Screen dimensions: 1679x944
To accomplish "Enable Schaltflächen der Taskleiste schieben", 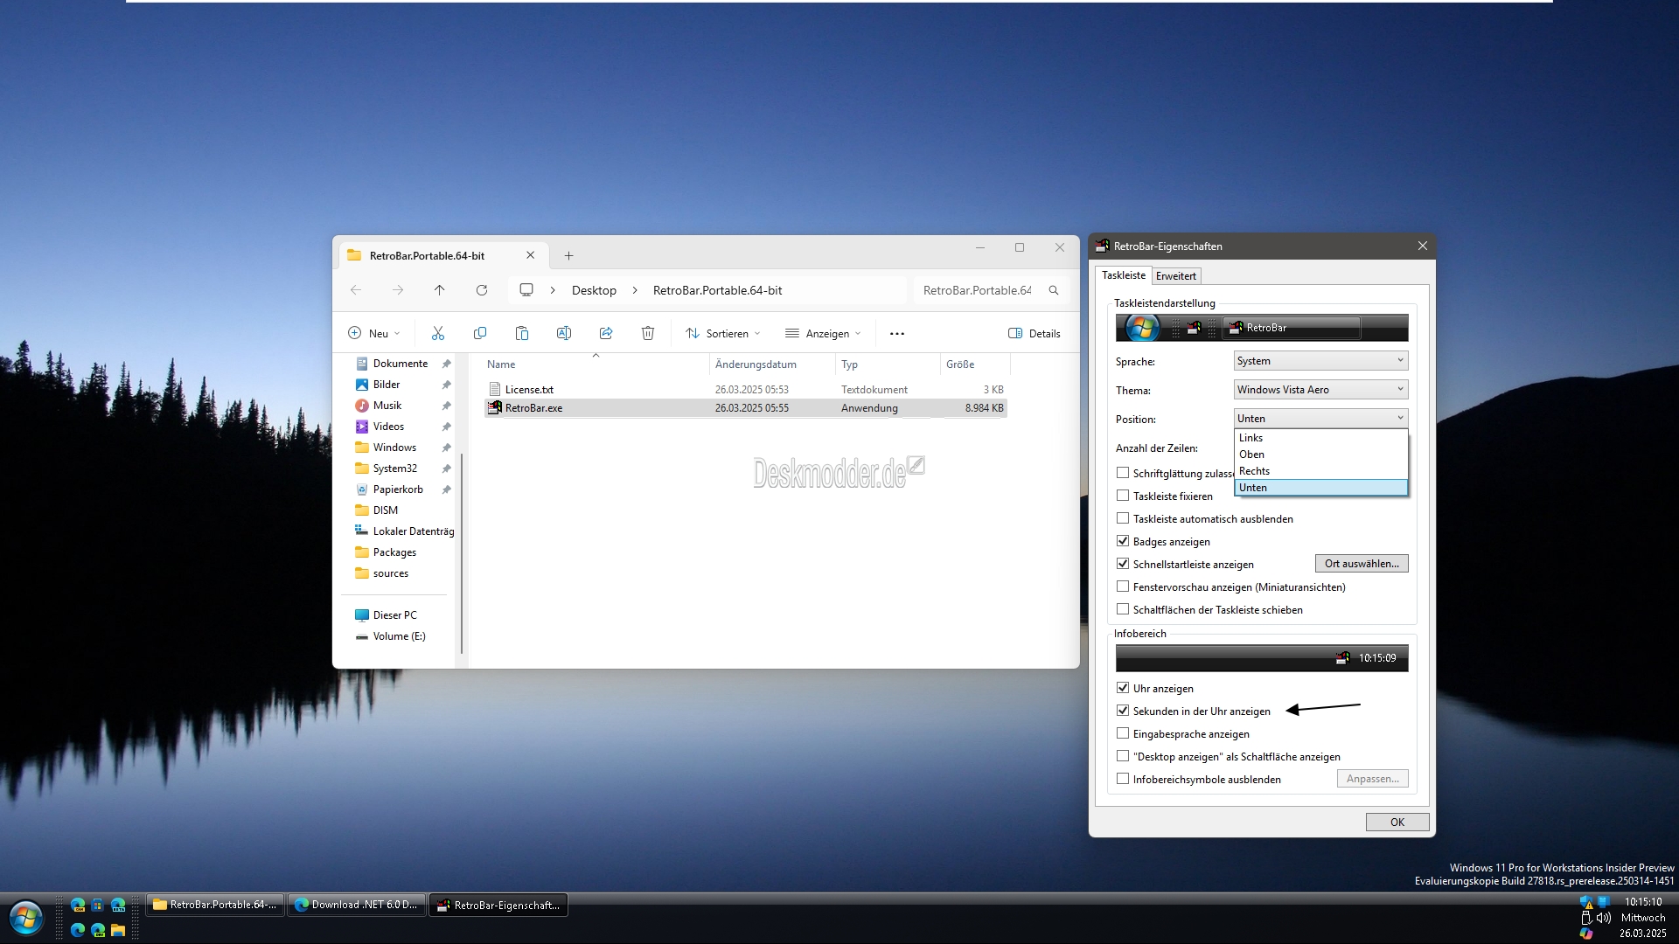I will [x=1123, y=609].
